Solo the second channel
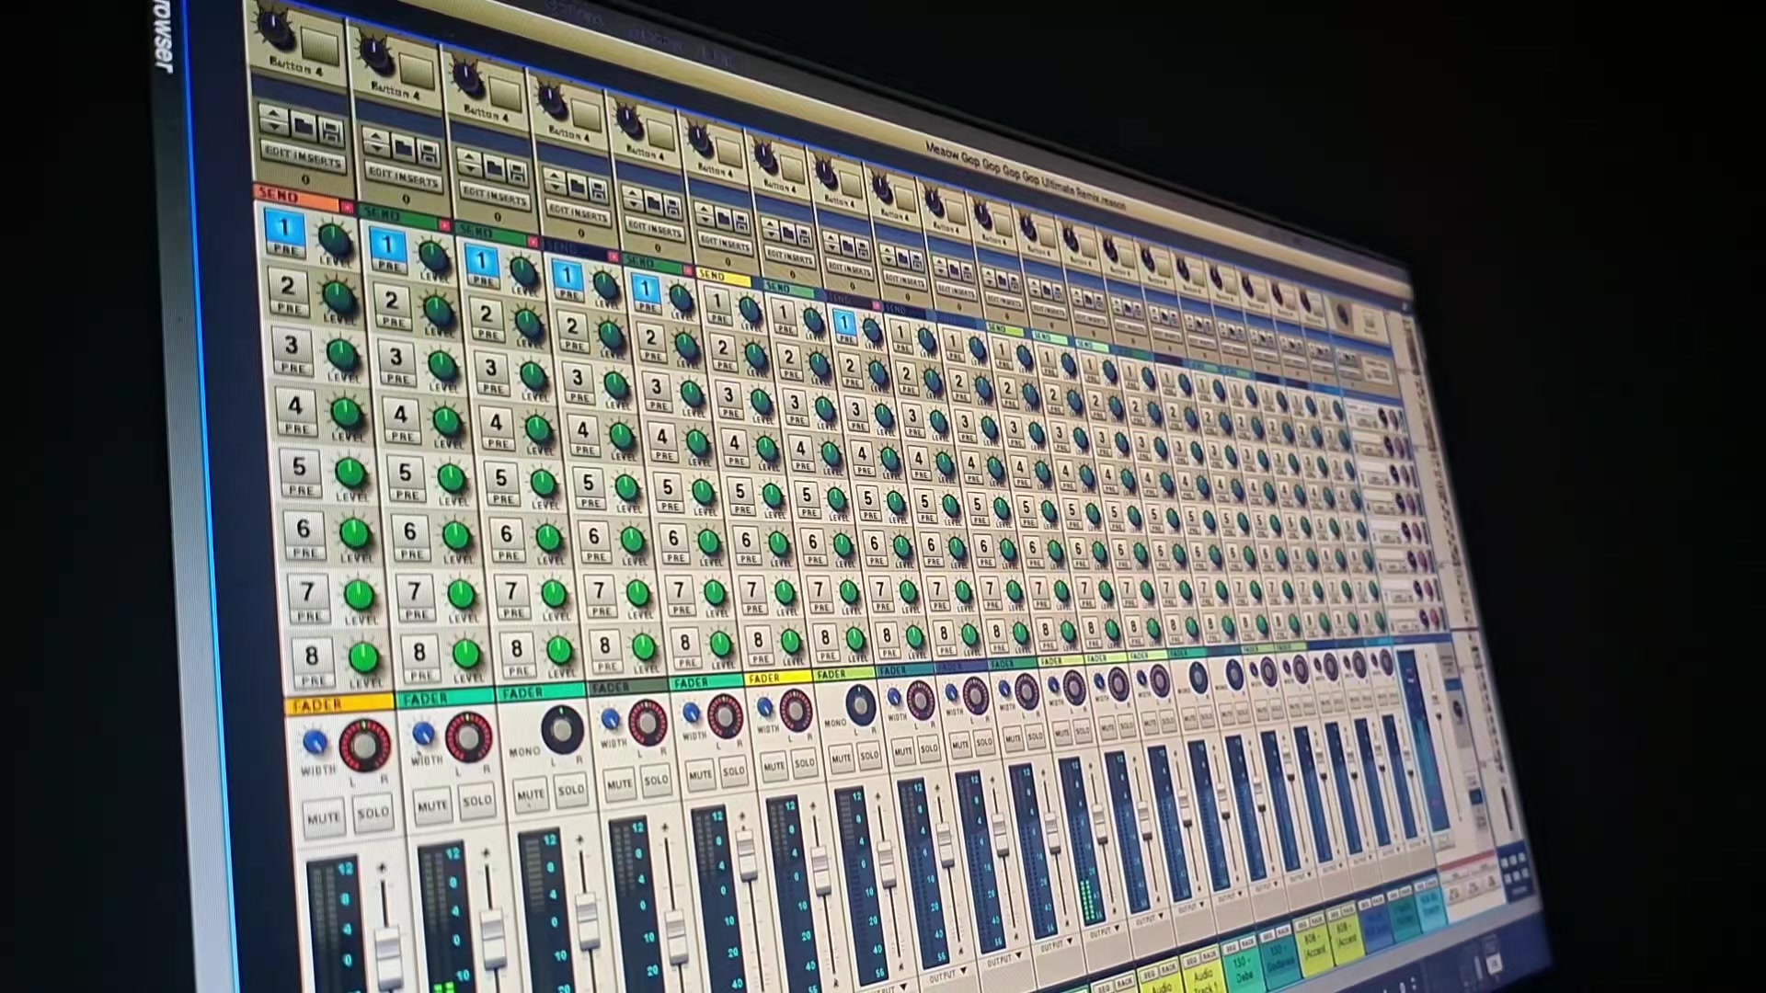The width and height of the screenshot is (1766, 993). 477,801
